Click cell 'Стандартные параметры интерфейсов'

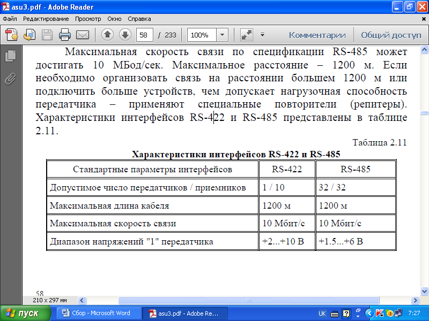152,170
